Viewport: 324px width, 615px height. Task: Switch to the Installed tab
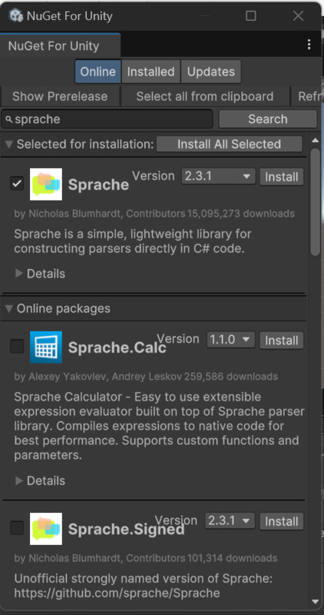coord(150,71)
